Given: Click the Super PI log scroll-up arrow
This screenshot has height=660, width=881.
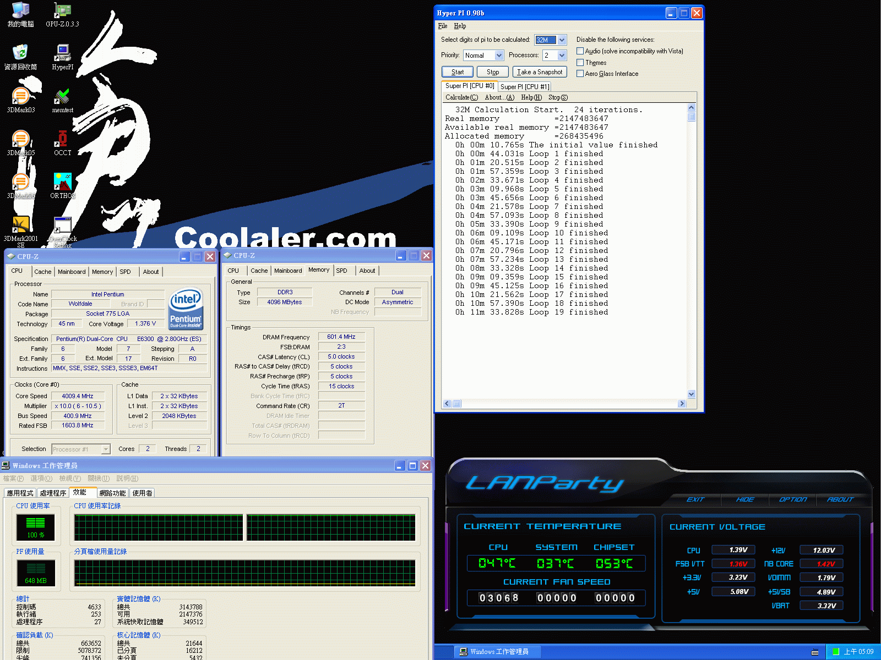Looking at the screenshot, I should coord(692,108).
